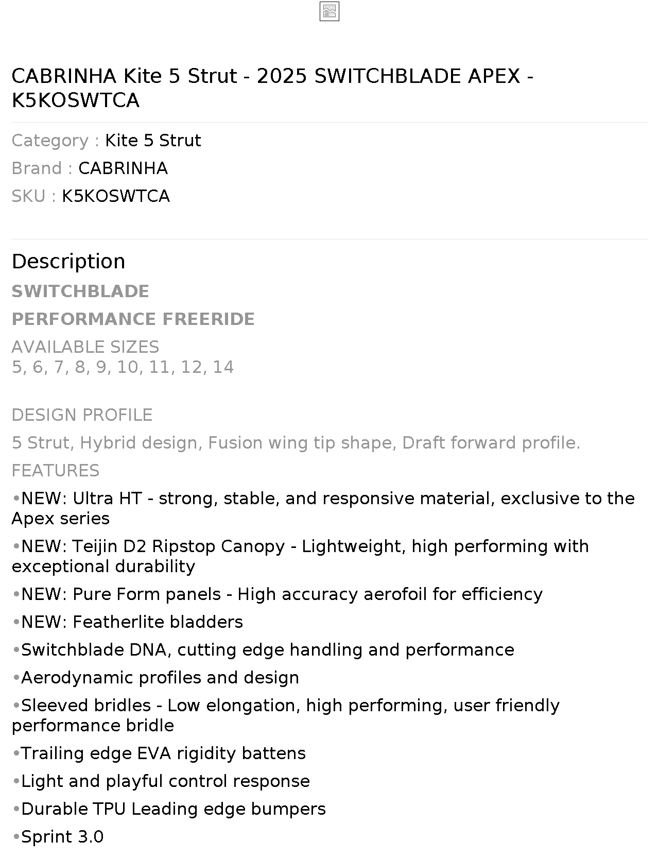Click the Sleeved bridles feature line
Viewport: 659px width, 858px height.
click(286, 715)
